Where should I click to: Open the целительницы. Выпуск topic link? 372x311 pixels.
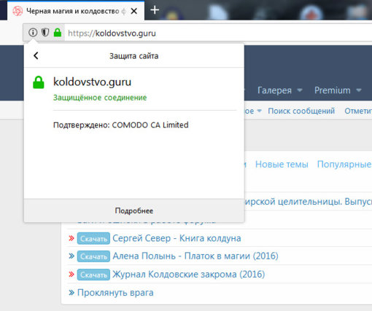[x=308, y=202]
